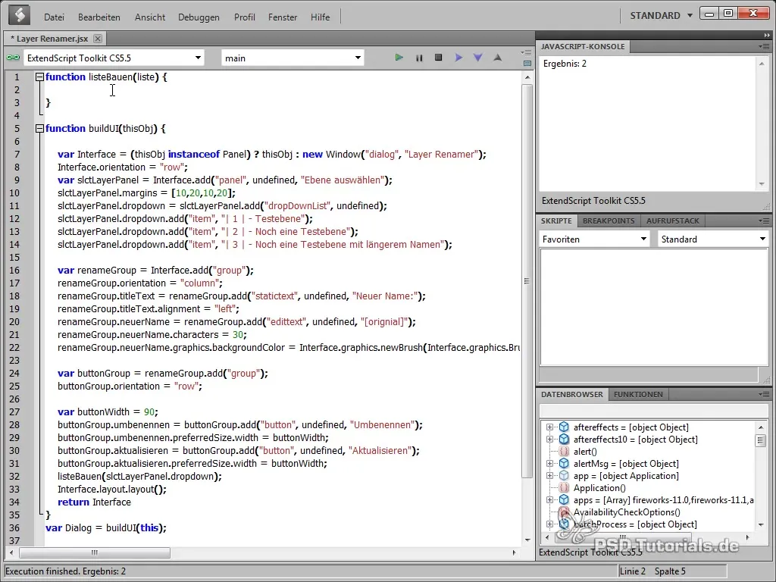Image resolution: width=776 pixels, height=582 pixels.
Task: Click the editor scroll down arrow
Action: [527, 540]
